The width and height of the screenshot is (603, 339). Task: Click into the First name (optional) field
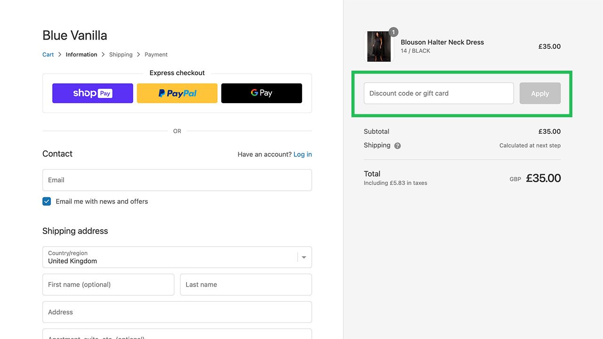pos(108,284)
